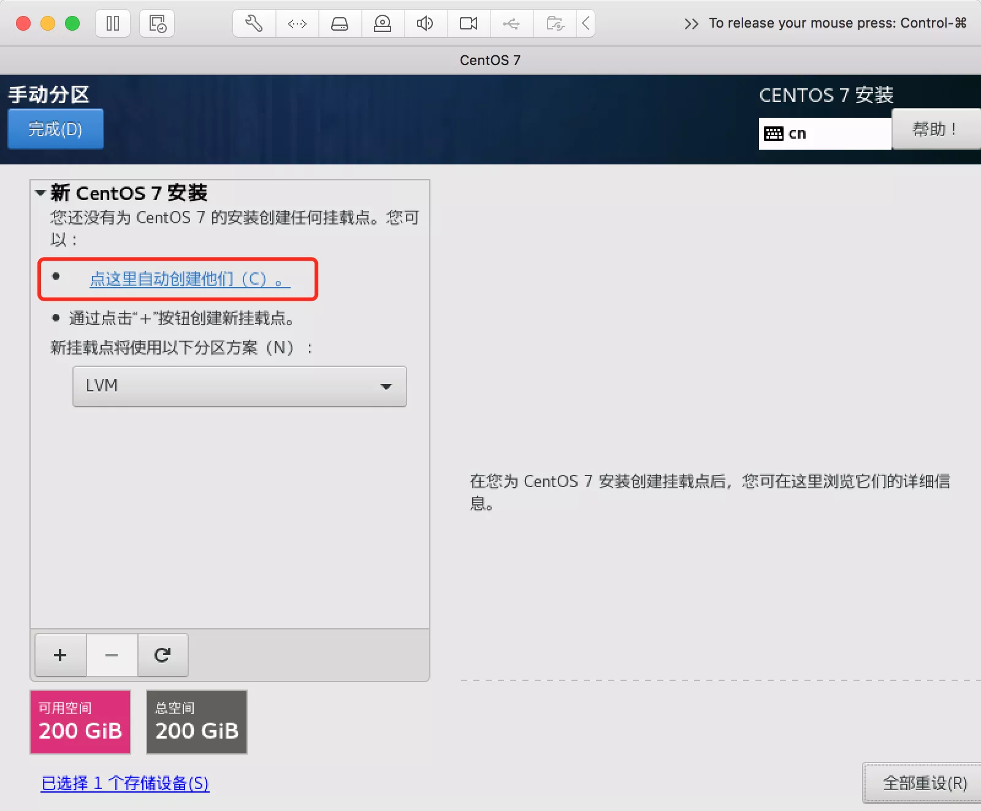Click the release mouse Control-⌘ hint text
This screenshot has height=811, width=981.
pyautogui.click(x=838, y=23)
